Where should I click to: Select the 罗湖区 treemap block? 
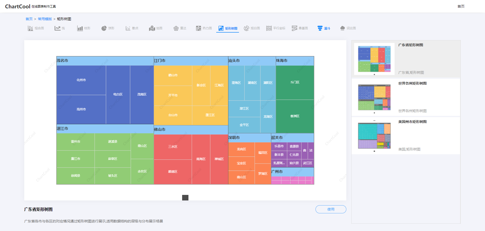263,174
